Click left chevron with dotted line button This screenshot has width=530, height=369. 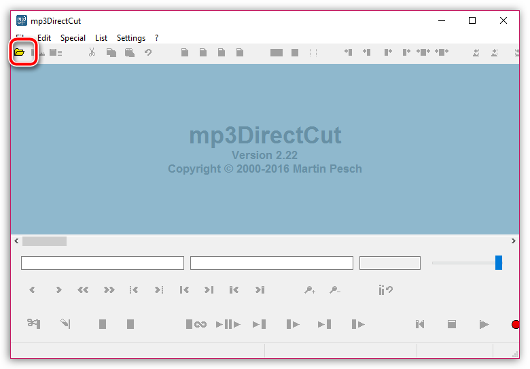click(133, 289)
